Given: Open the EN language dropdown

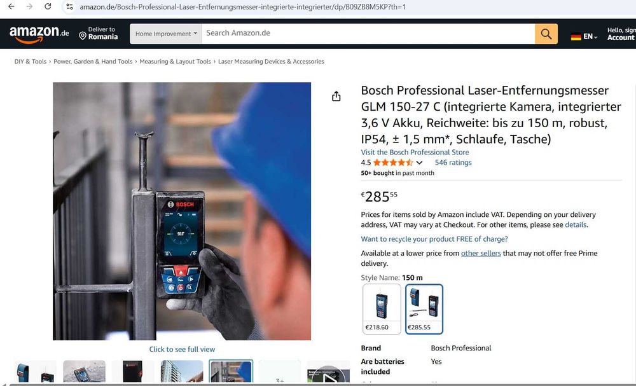Looking at the screenshot, I should point(590,36).
